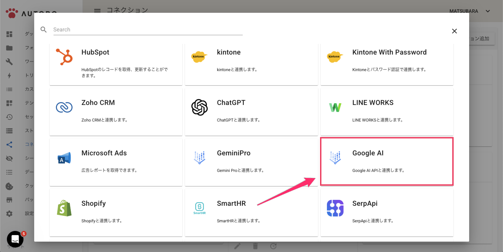Click the SerpApi purple logo

point(335,208)
